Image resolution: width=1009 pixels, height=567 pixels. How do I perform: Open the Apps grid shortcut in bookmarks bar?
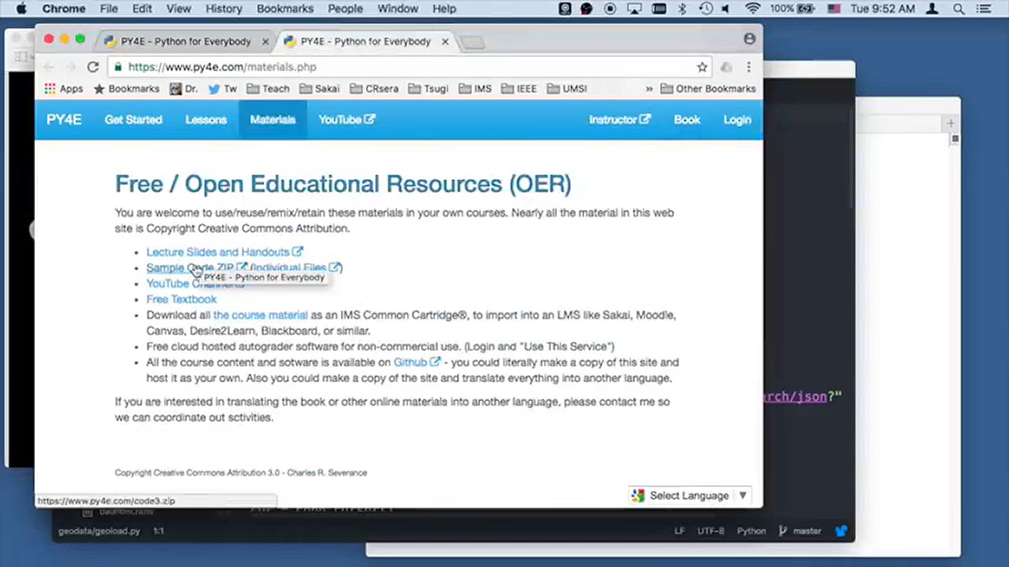point(64,89)
